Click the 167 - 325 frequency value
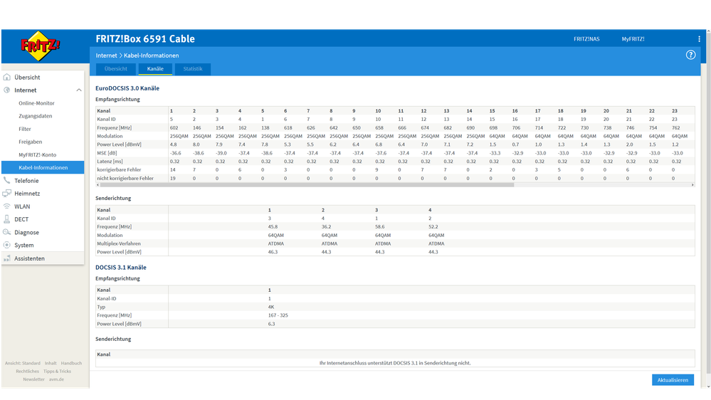 278,315
